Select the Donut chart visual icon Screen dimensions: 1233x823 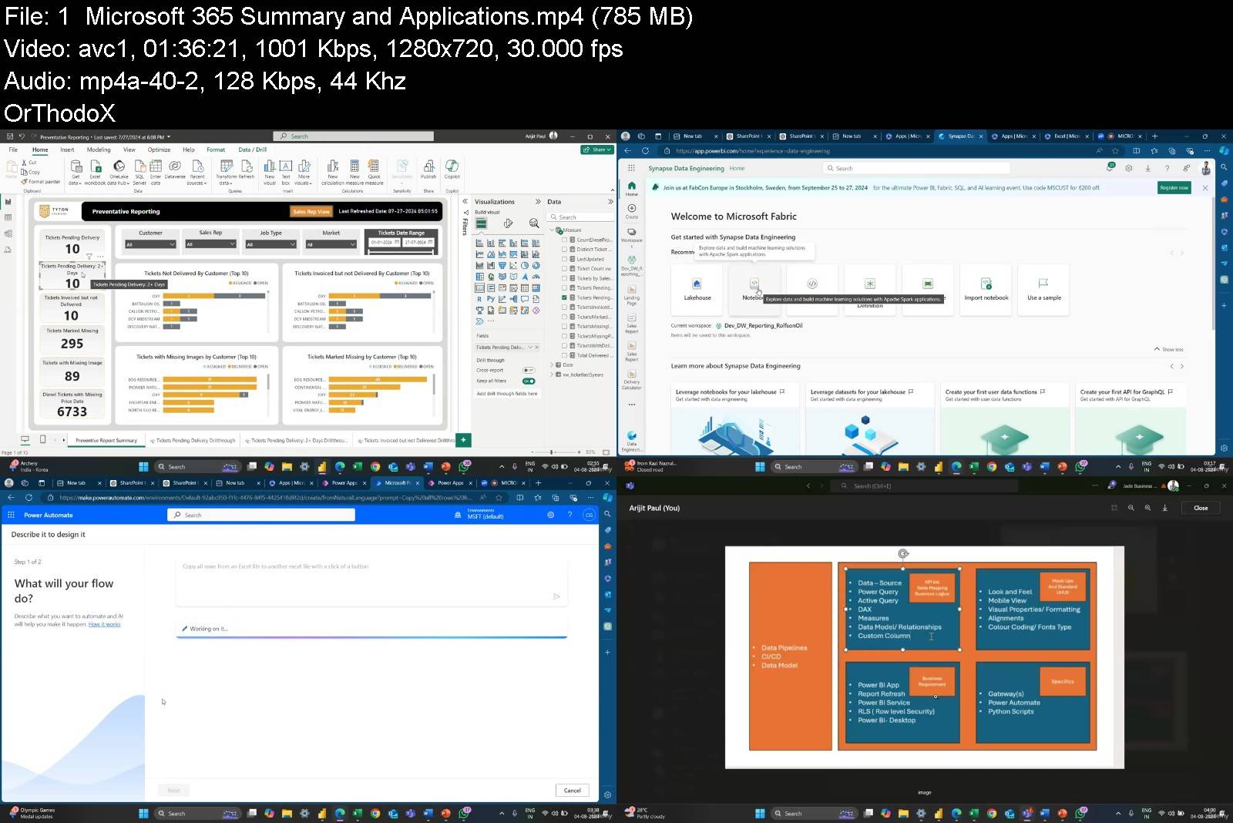click(536, 265)
